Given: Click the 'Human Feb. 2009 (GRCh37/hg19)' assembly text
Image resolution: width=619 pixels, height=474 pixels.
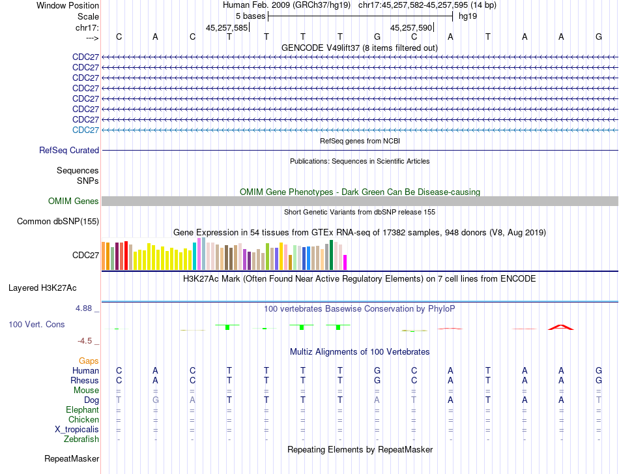Looking at the screenshot, I should 287,5.
